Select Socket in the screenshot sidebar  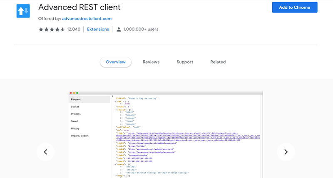tap(75, 107)
